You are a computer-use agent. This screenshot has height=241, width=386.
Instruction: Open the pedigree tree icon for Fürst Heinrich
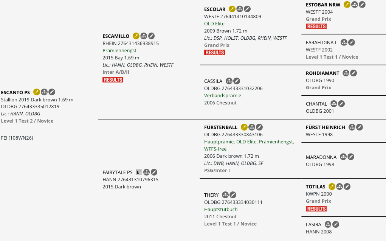tap(352, 127)
